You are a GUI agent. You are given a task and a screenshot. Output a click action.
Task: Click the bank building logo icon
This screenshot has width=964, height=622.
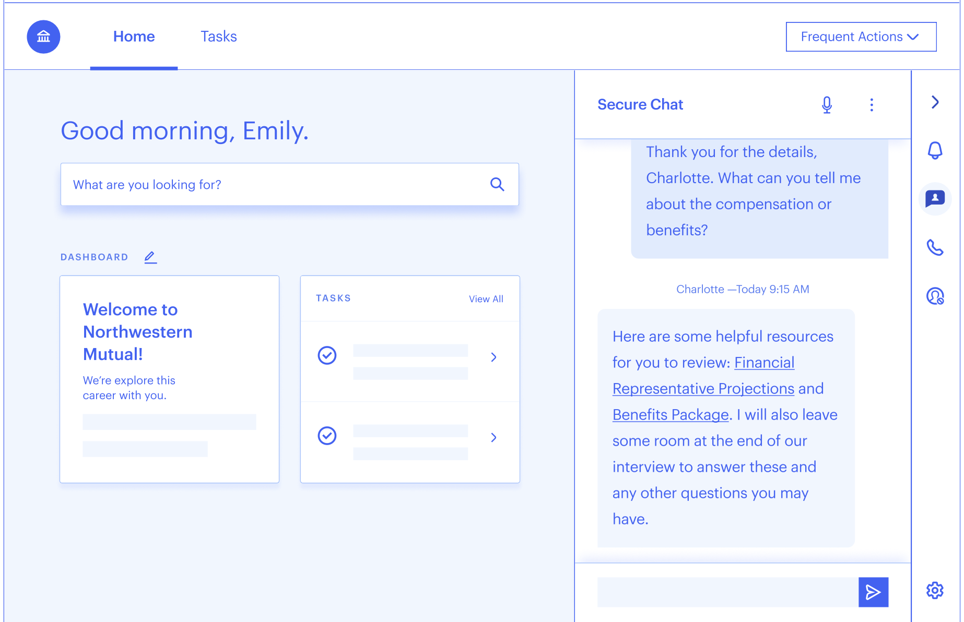point(43,37)
